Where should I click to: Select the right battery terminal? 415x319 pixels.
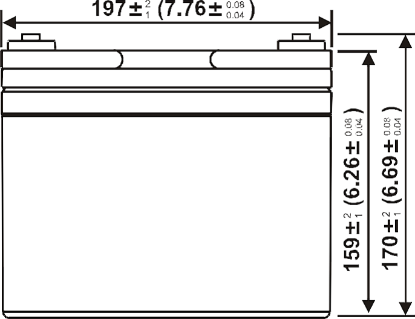(301, 44)
